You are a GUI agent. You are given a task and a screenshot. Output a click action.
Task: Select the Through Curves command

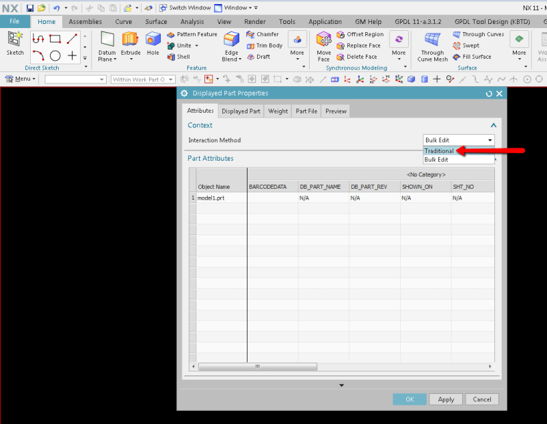(478, 34)
